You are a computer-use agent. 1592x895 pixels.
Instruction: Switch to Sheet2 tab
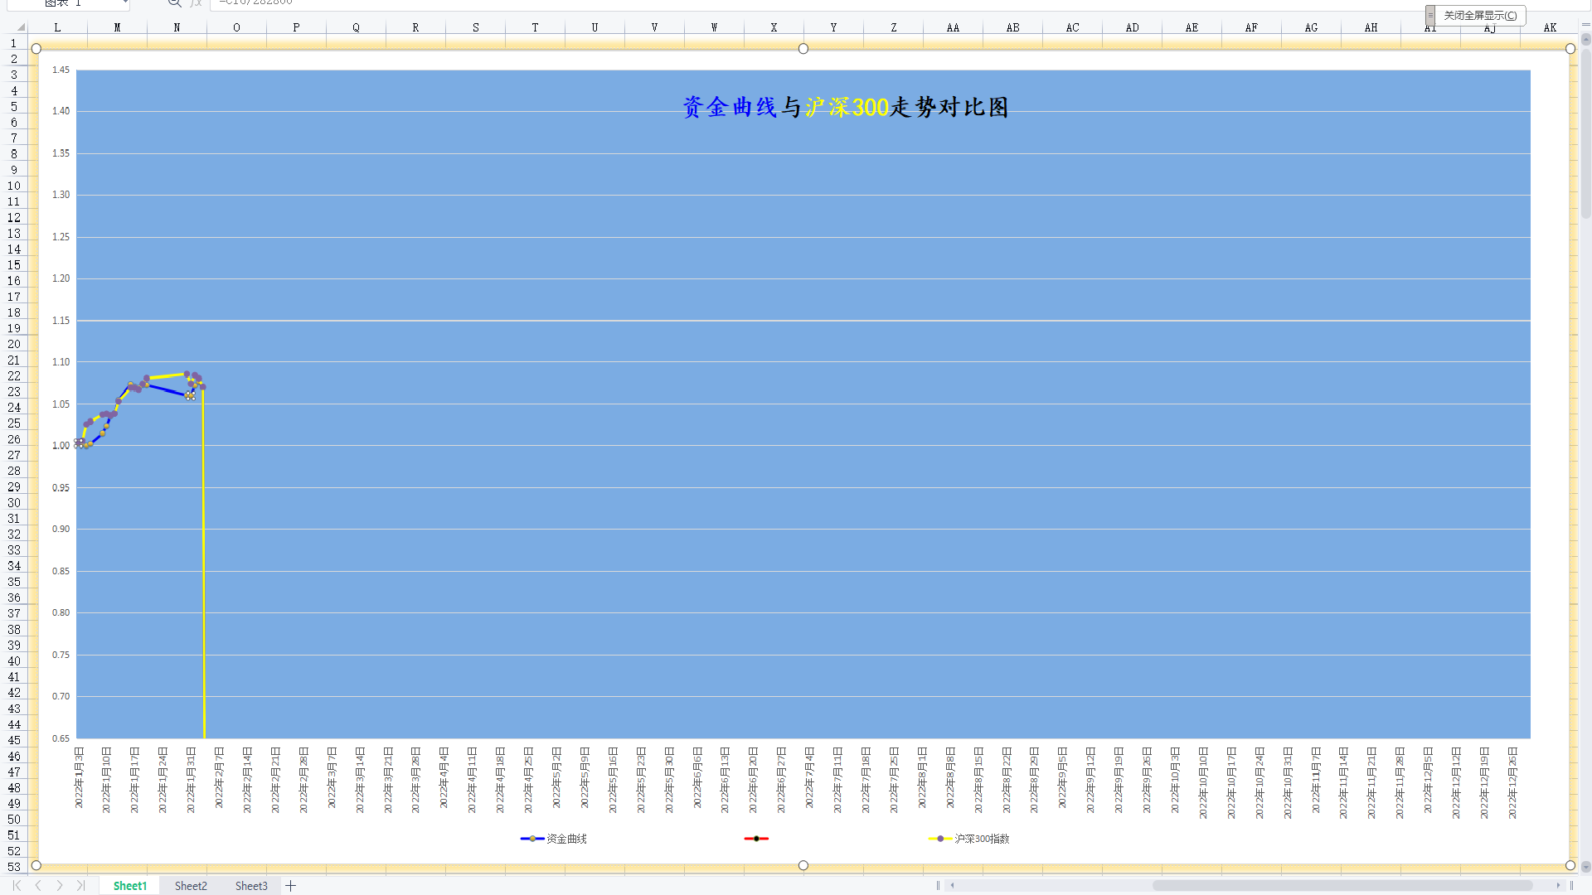click(191, 886)
